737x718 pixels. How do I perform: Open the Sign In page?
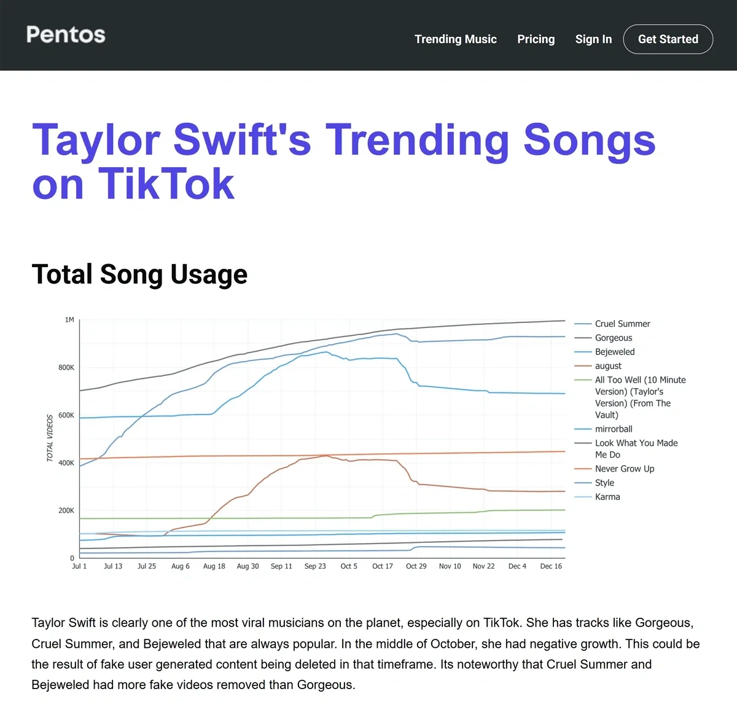point(593,39)
